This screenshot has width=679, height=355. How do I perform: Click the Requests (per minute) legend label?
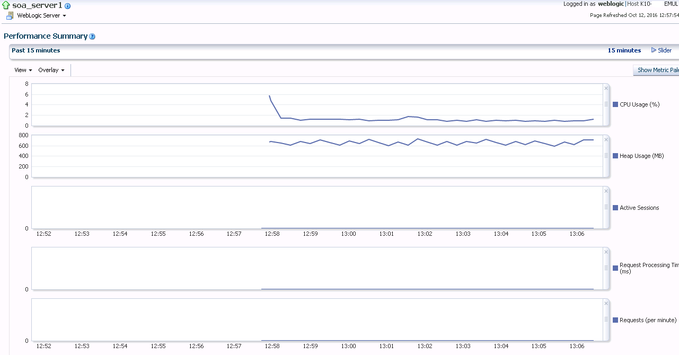(648, 320)
